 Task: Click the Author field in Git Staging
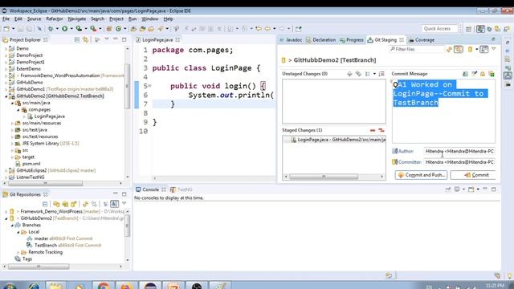tap(459, 151)
